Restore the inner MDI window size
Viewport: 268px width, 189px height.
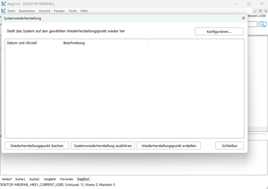click(x=260, y=11)
